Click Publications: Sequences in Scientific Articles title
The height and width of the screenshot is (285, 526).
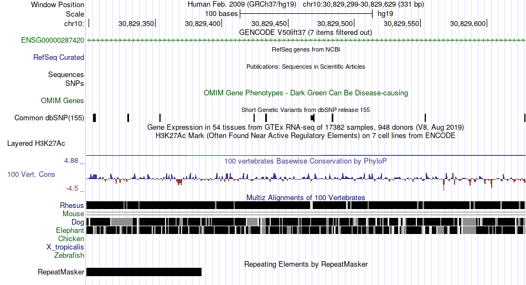(x=306, y=67)
